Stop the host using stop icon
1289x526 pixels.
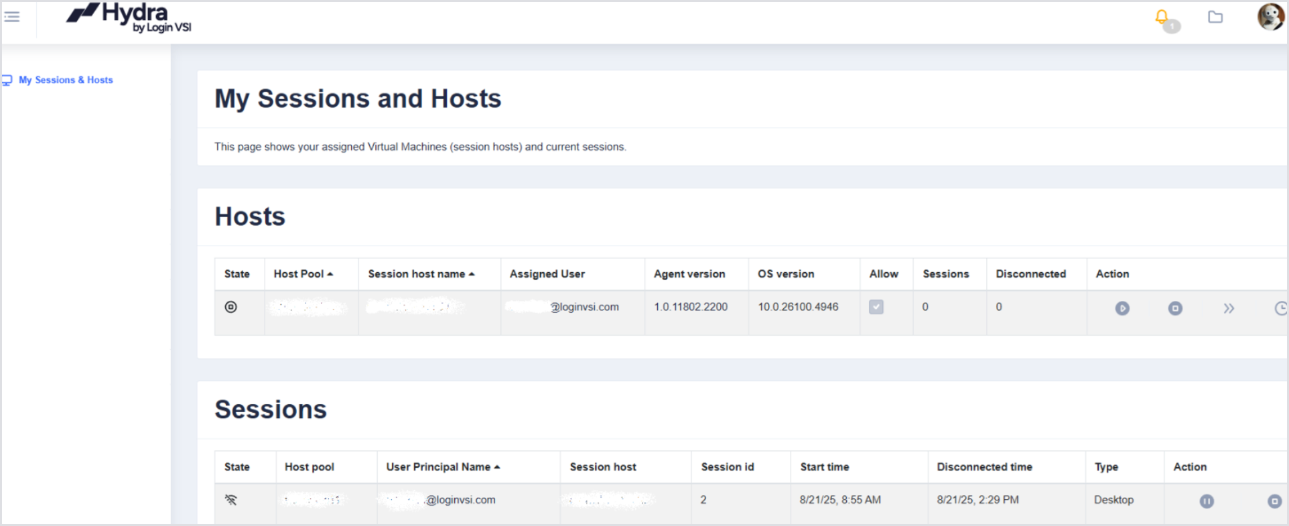point(1175,308)
